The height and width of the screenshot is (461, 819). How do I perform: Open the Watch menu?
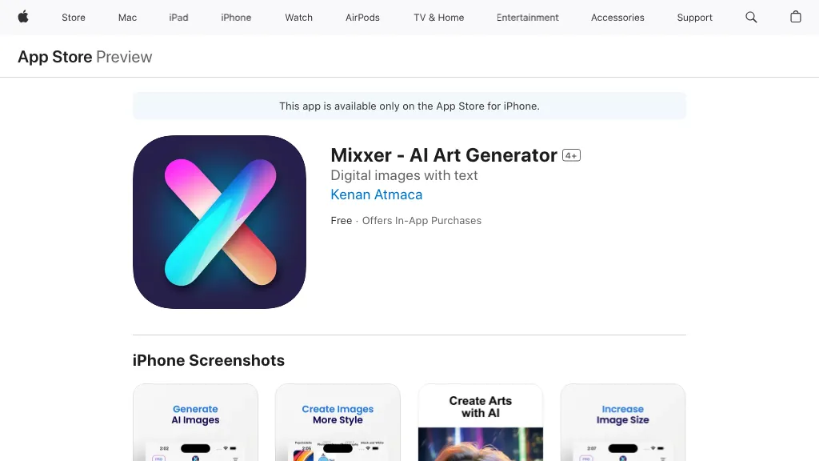pyautogui.click(x=299, y=18)
